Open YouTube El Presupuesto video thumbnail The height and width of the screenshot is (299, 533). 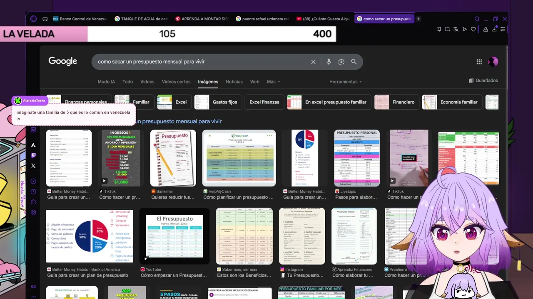click(174, 236)
